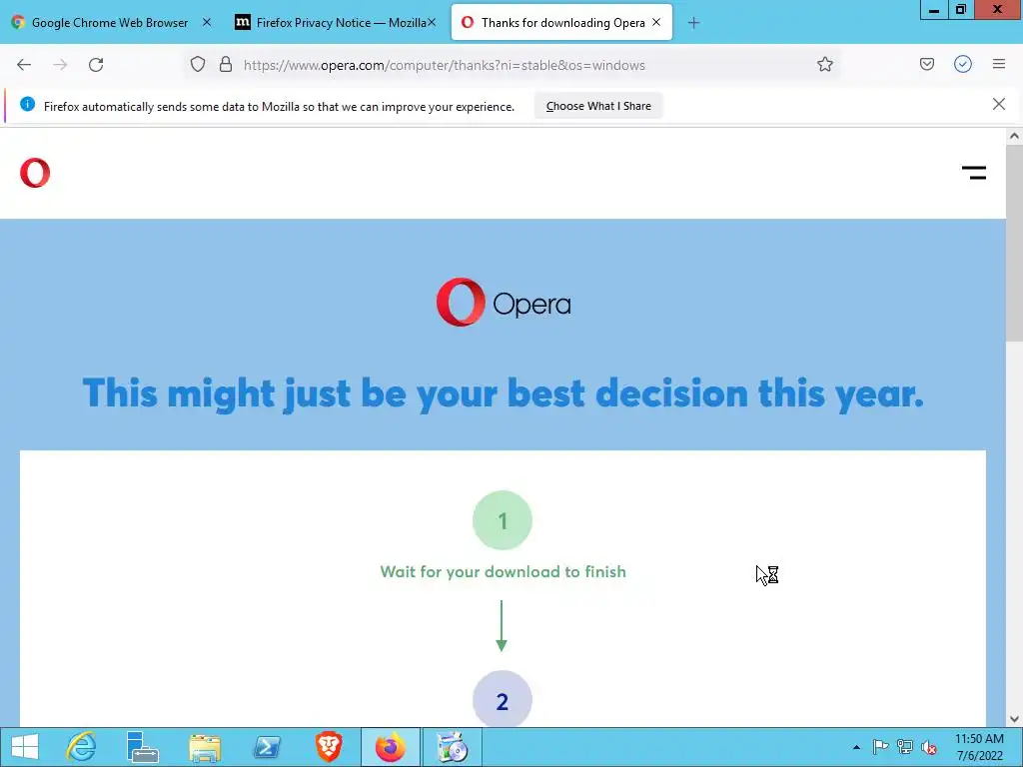
Task: Open Action Center flag icon in tray
Action: point(880,747)
